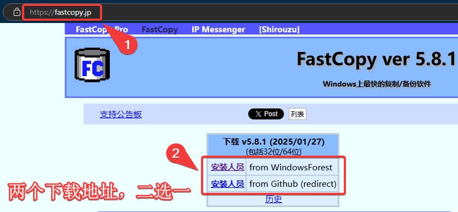This screenshot has height=212, width=458.
Task: Click the FastCopy ver 5.8.1 heading
Action: pos(376,59)
